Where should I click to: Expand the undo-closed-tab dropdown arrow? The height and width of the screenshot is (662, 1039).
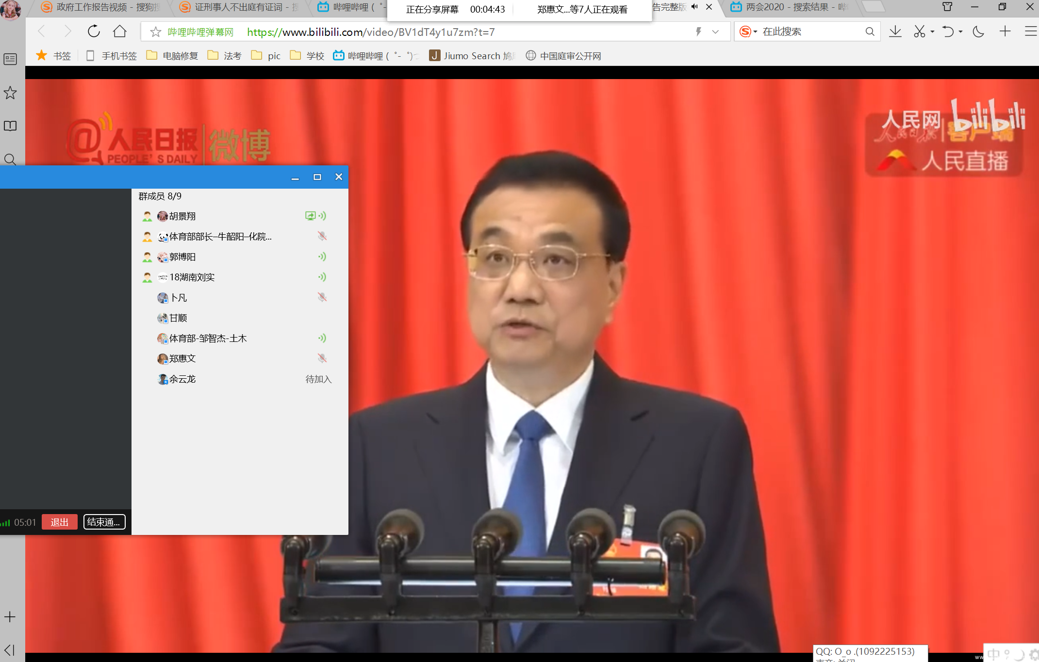tap(960, 32)
